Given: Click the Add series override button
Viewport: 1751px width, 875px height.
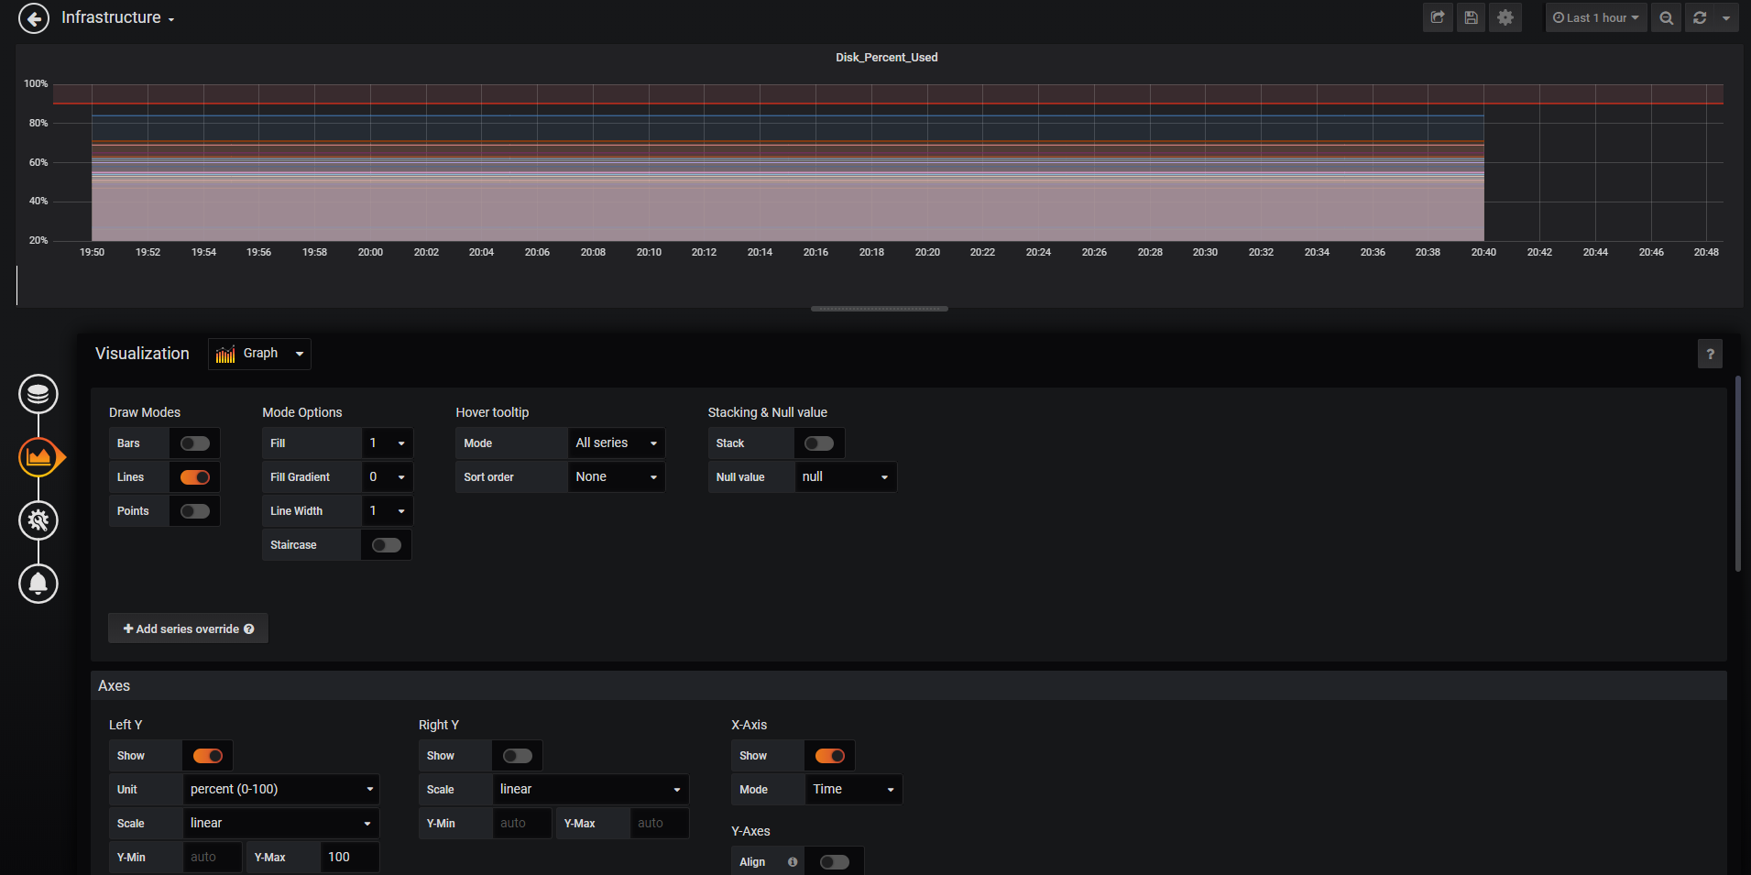Looking at the screenshot, I should point(188,629).
